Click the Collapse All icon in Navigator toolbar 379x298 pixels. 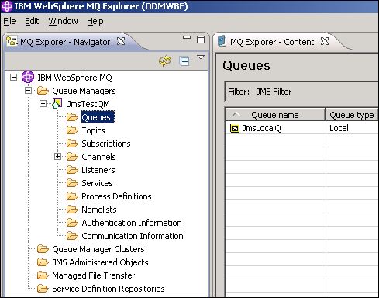(x=184, y=61)
